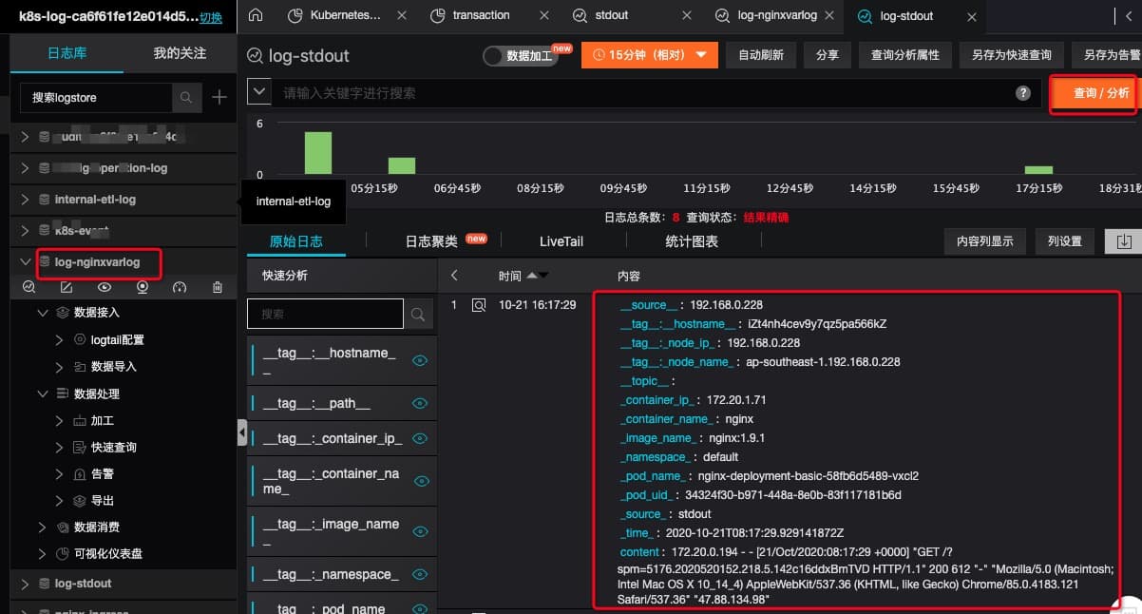The image size is (1142, 614).
Task: Click the 时间 sort arrows
Action: point(538,276)
